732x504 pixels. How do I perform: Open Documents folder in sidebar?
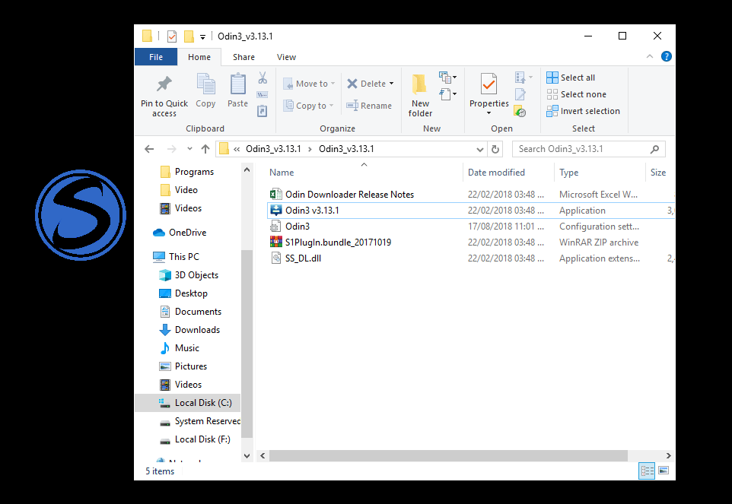[190, 312]
